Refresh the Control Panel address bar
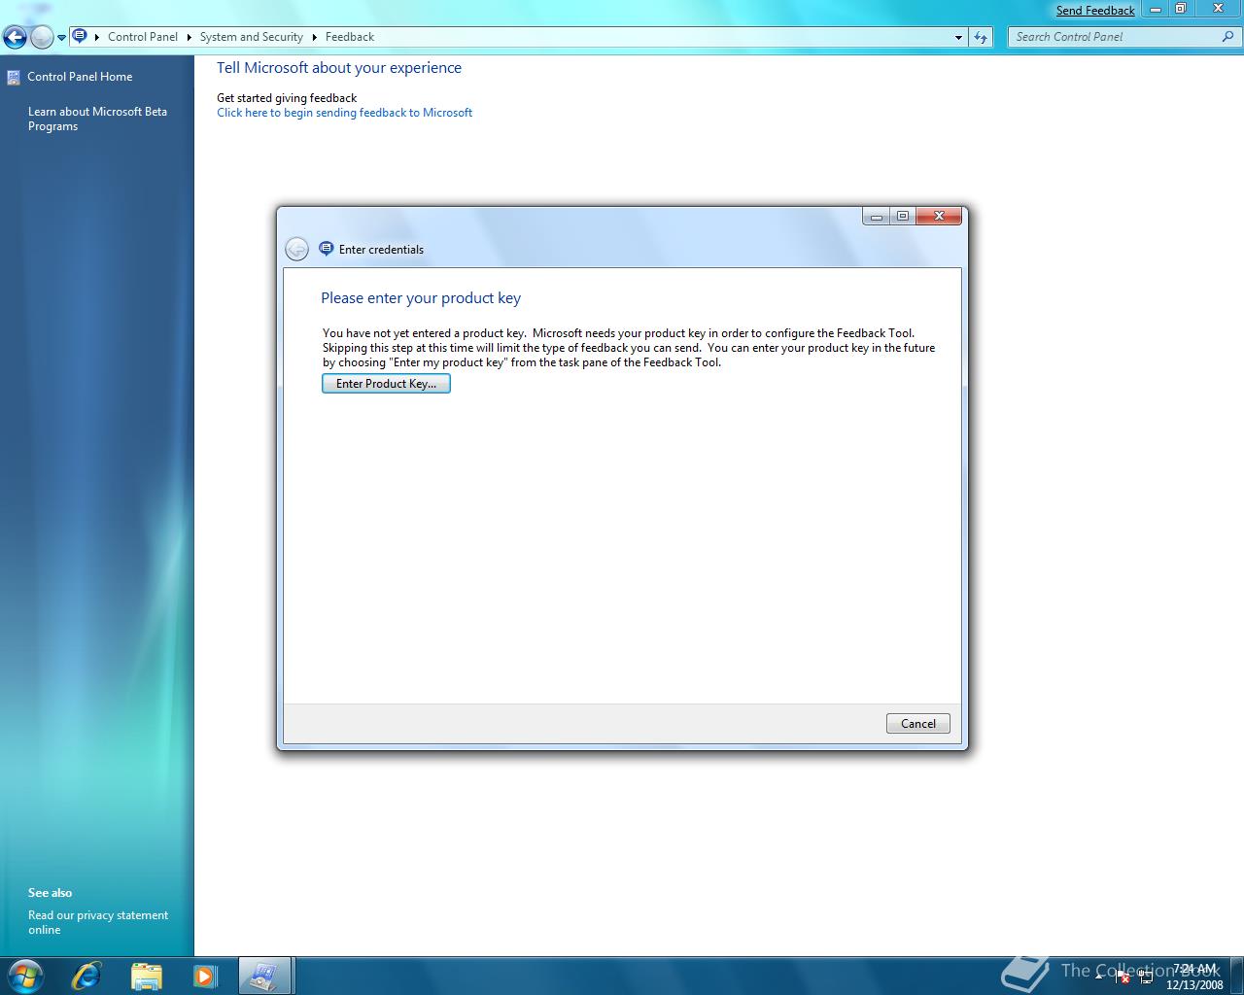This screenshot has width=1244, height=995. point(981,37)
